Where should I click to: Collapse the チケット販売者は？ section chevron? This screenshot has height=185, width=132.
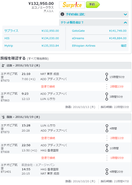coord(125,23)
